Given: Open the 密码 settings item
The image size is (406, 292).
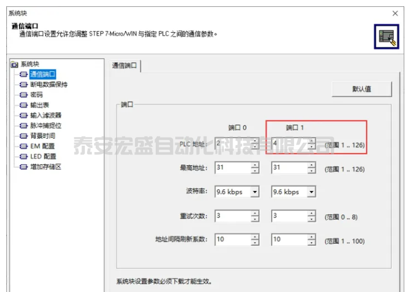Looking at the screenshot, I should coord(36,94).
